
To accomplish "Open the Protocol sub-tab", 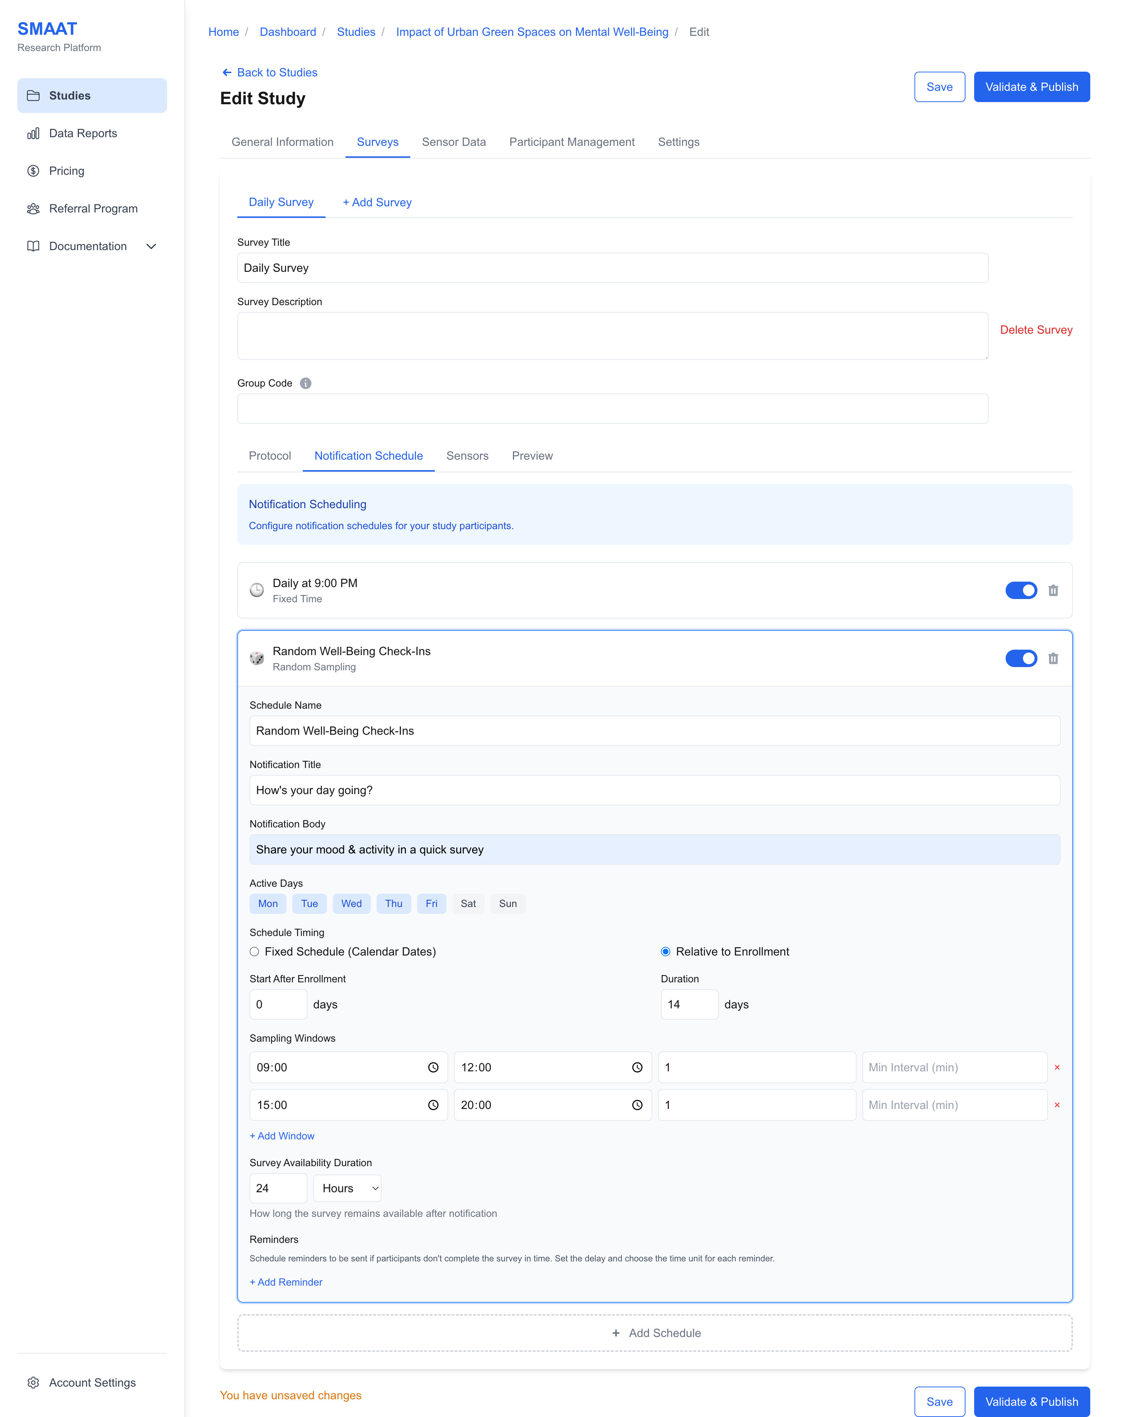I will 269,456.
